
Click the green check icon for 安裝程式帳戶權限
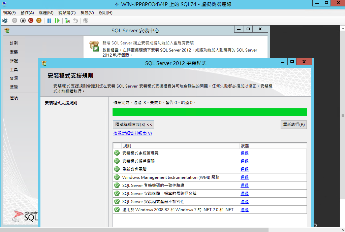pyautogui.click(x=117, y=161)
